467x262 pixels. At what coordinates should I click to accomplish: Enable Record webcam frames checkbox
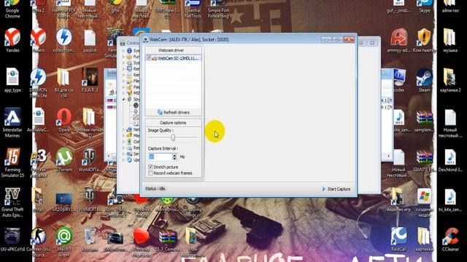151,173
